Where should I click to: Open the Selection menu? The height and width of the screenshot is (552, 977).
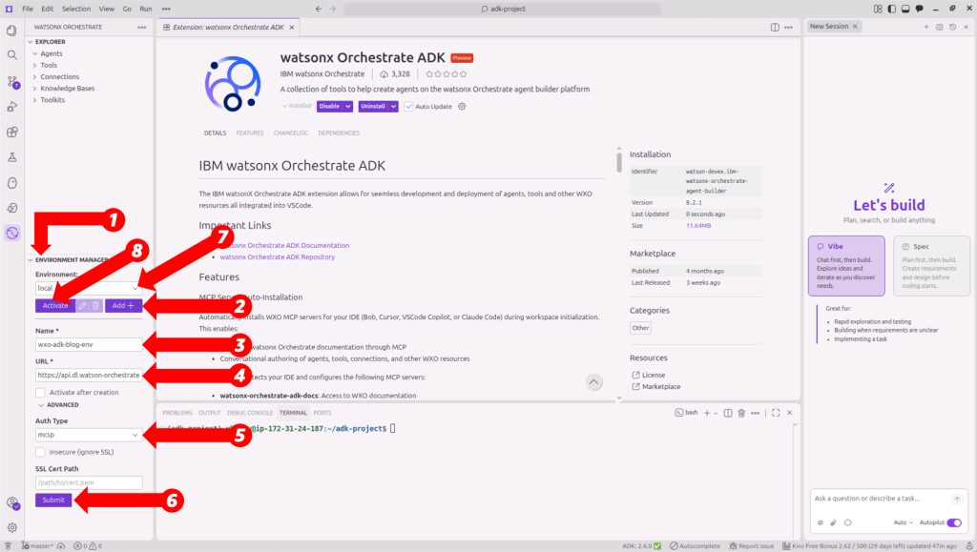76,8
